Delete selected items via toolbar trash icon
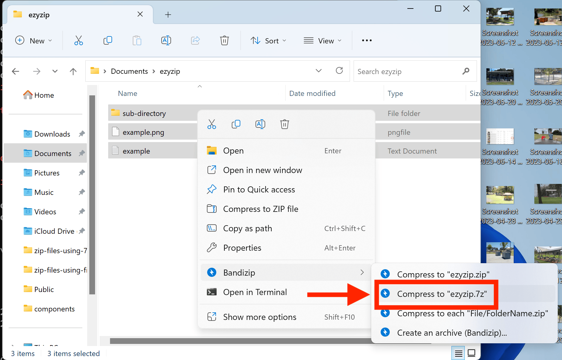This screenshot has height=360, width=562. point(224,40)
